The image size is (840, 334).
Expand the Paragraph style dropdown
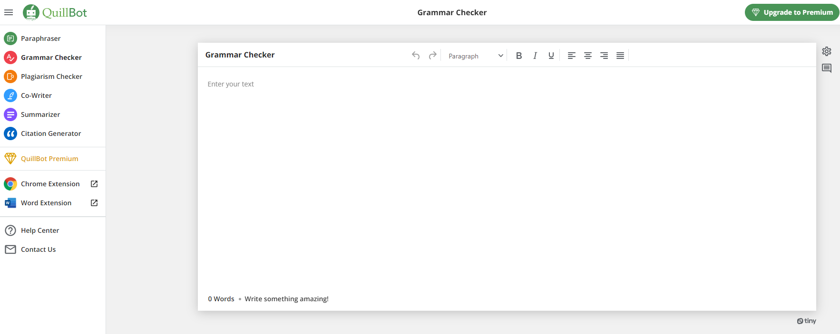point(476,56)
